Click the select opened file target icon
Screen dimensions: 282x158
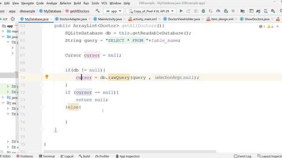pyautogui.click(x=13, y=19)
